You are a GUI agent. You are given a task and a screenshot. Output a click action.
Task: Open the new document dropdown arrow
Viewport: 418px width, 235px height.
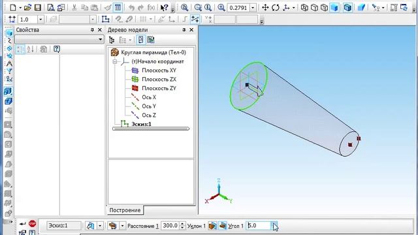(20, 7)
